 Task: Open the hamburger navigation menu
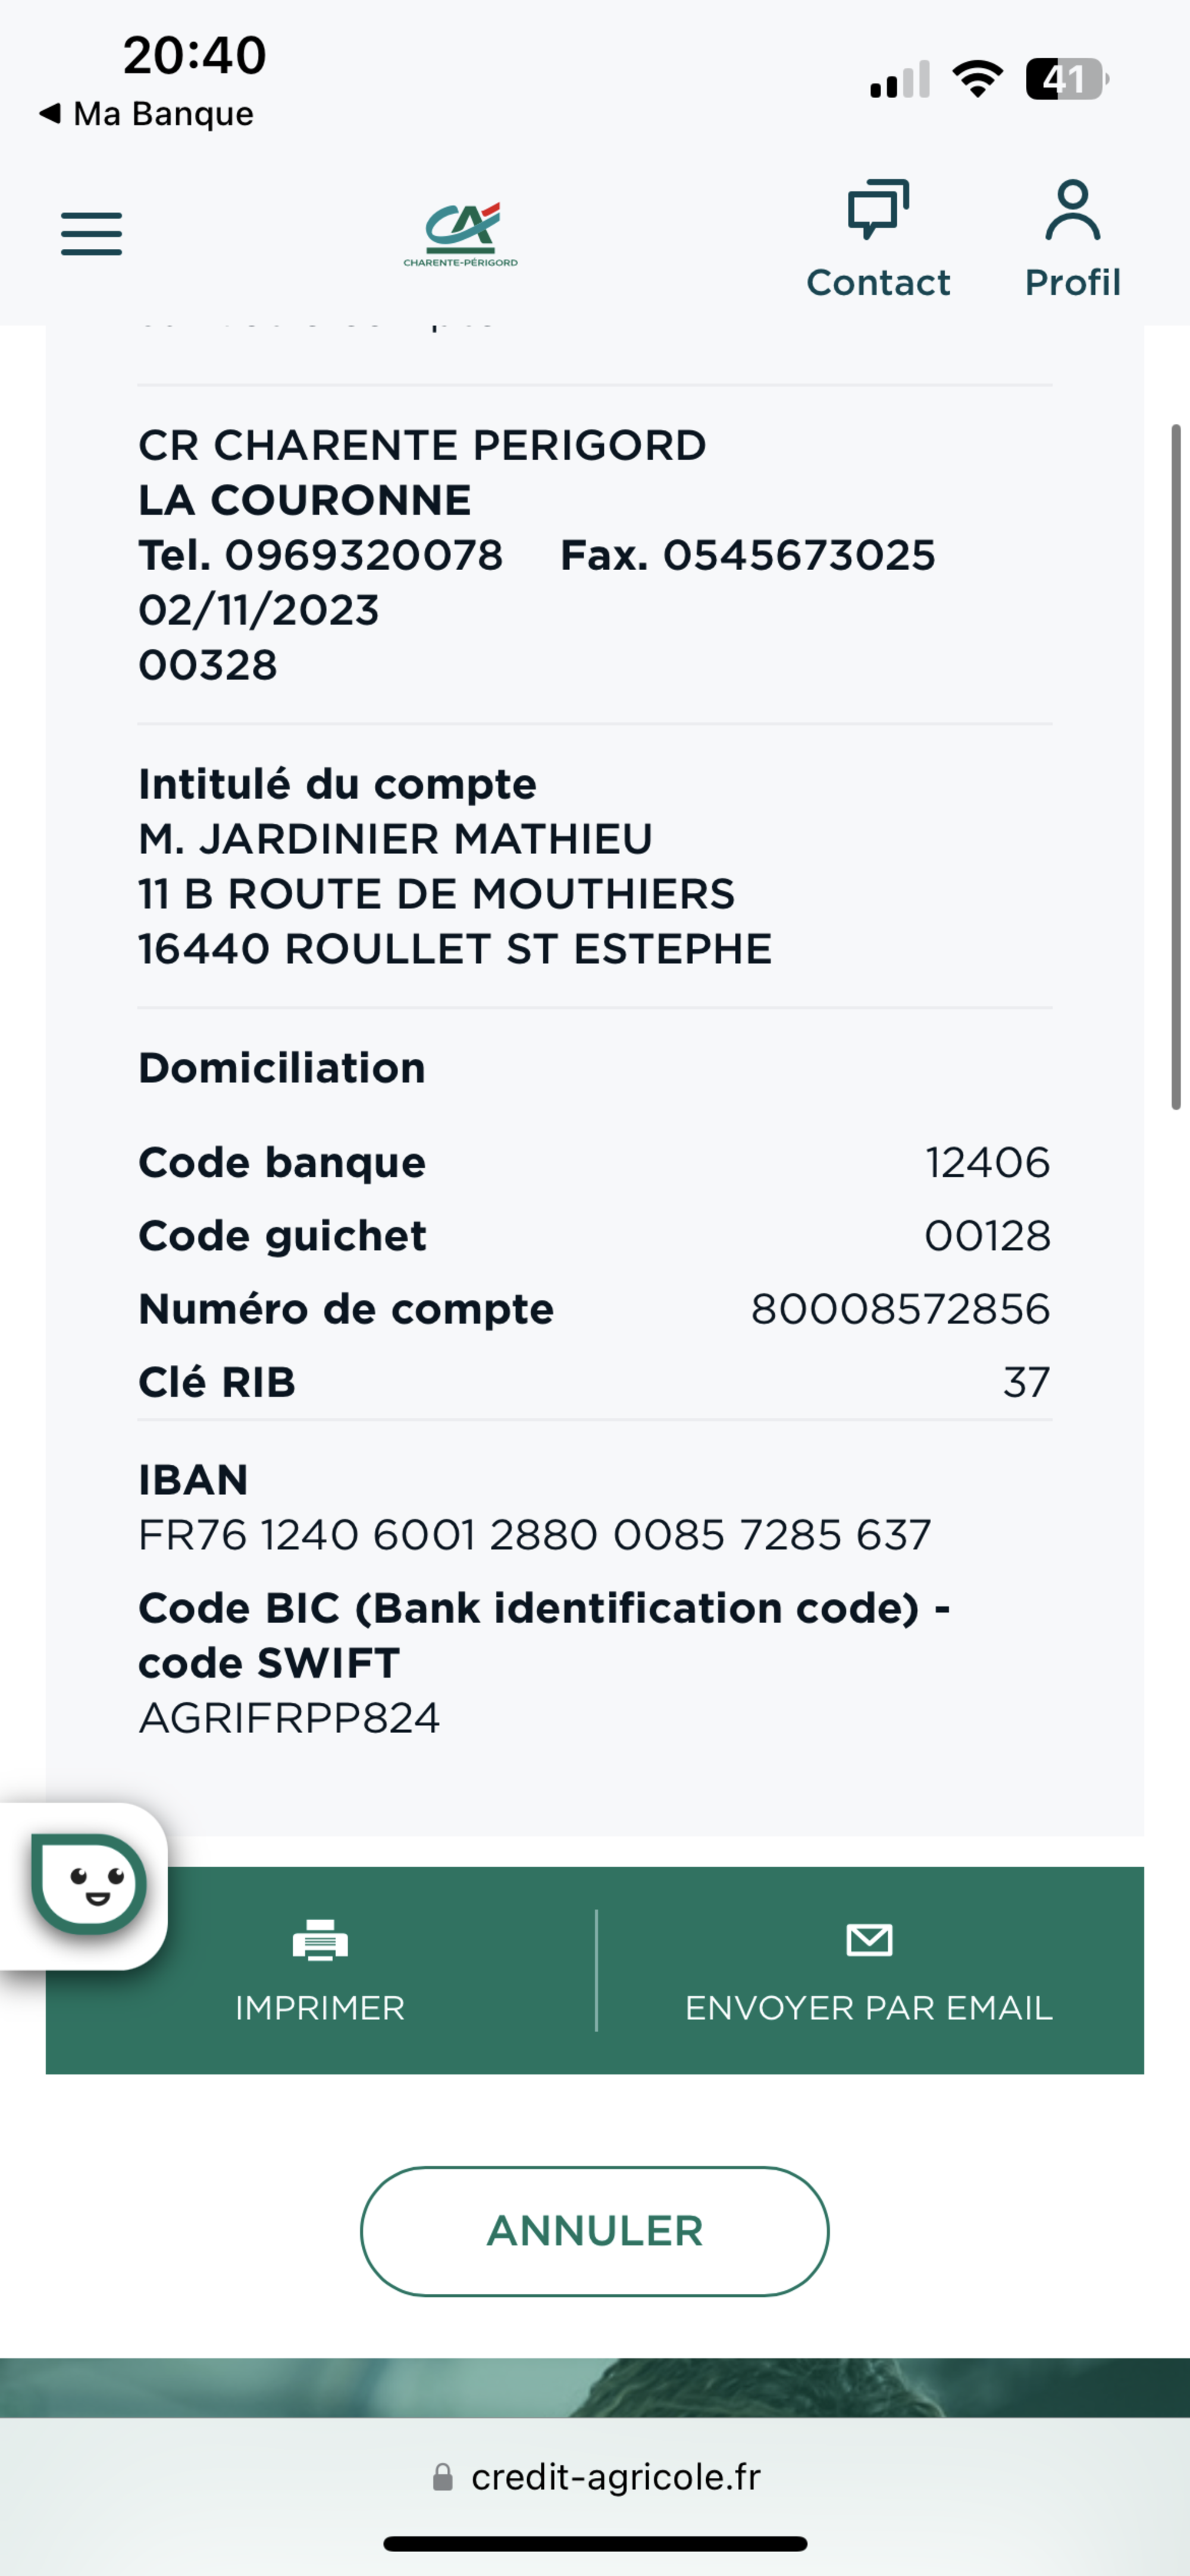(x=91, y=234)
